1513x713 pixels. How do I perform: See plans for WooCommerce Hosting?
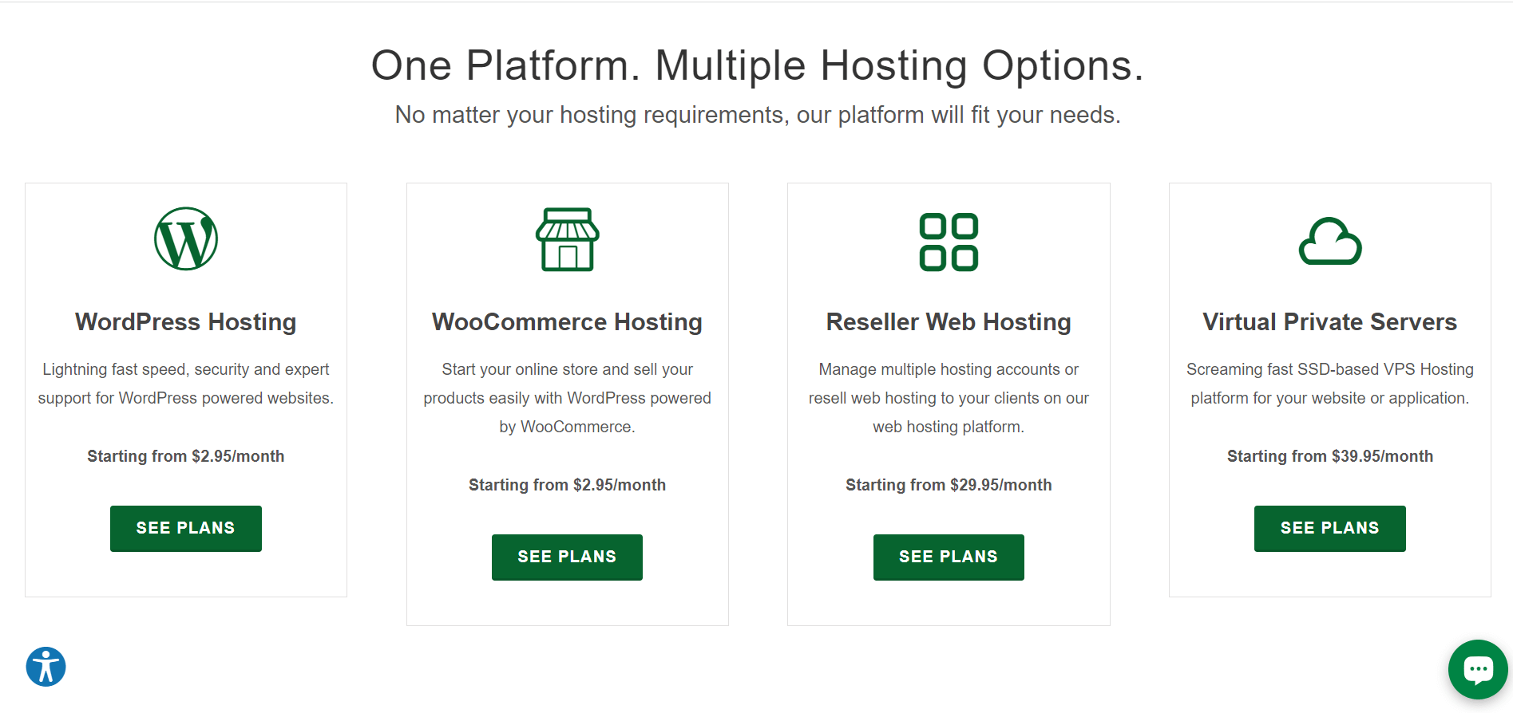coord(567,557)
